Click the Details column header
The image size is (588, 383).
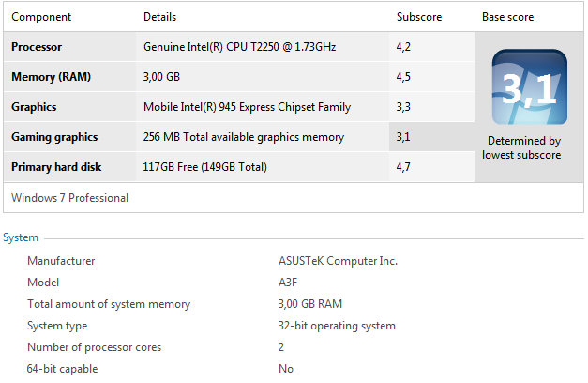coord(159,17)
